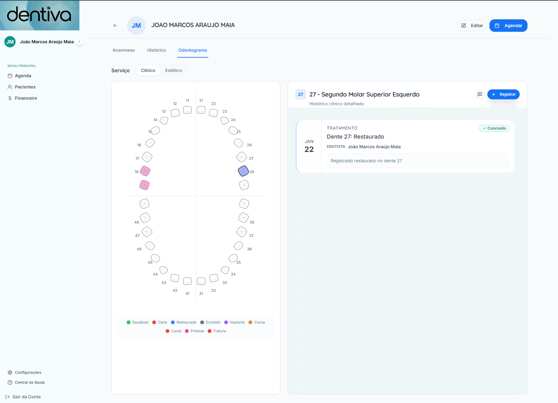Screen dimensions: 558x403
Task: Click the back arrow next to patient name
Action: pos(115,26)
